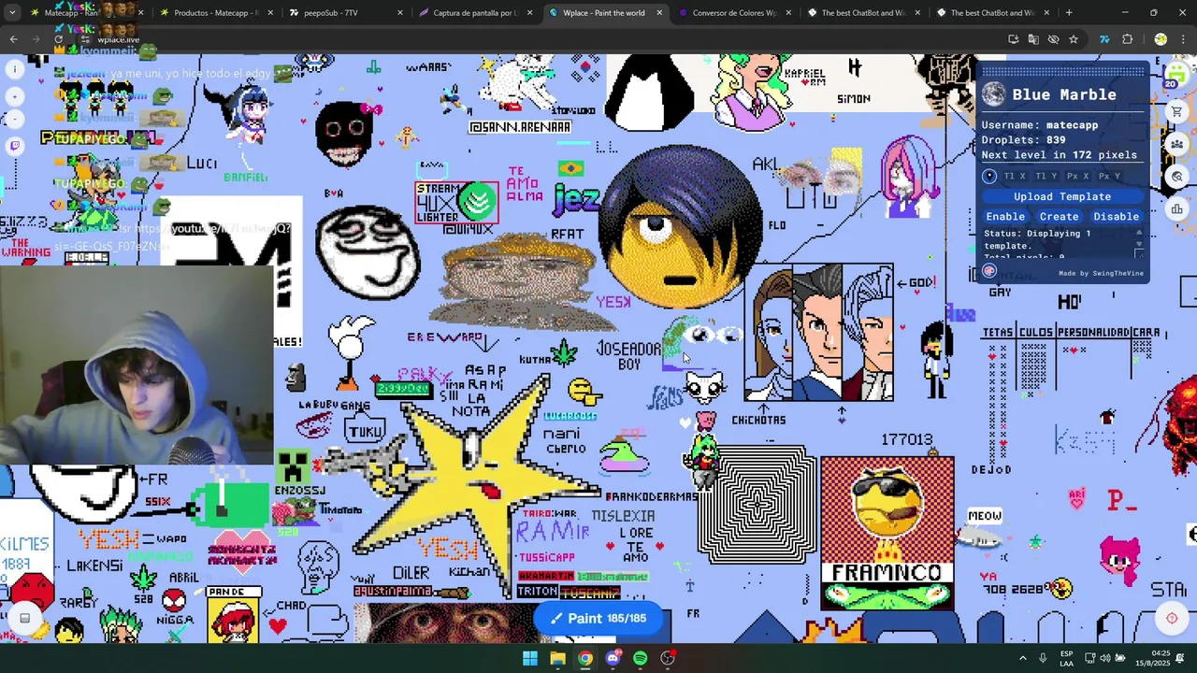Image resolution: width=1197 pixels, height=673 pixels.
Task: Switch to Captura de pantalla tab
Action: (474, 13)
